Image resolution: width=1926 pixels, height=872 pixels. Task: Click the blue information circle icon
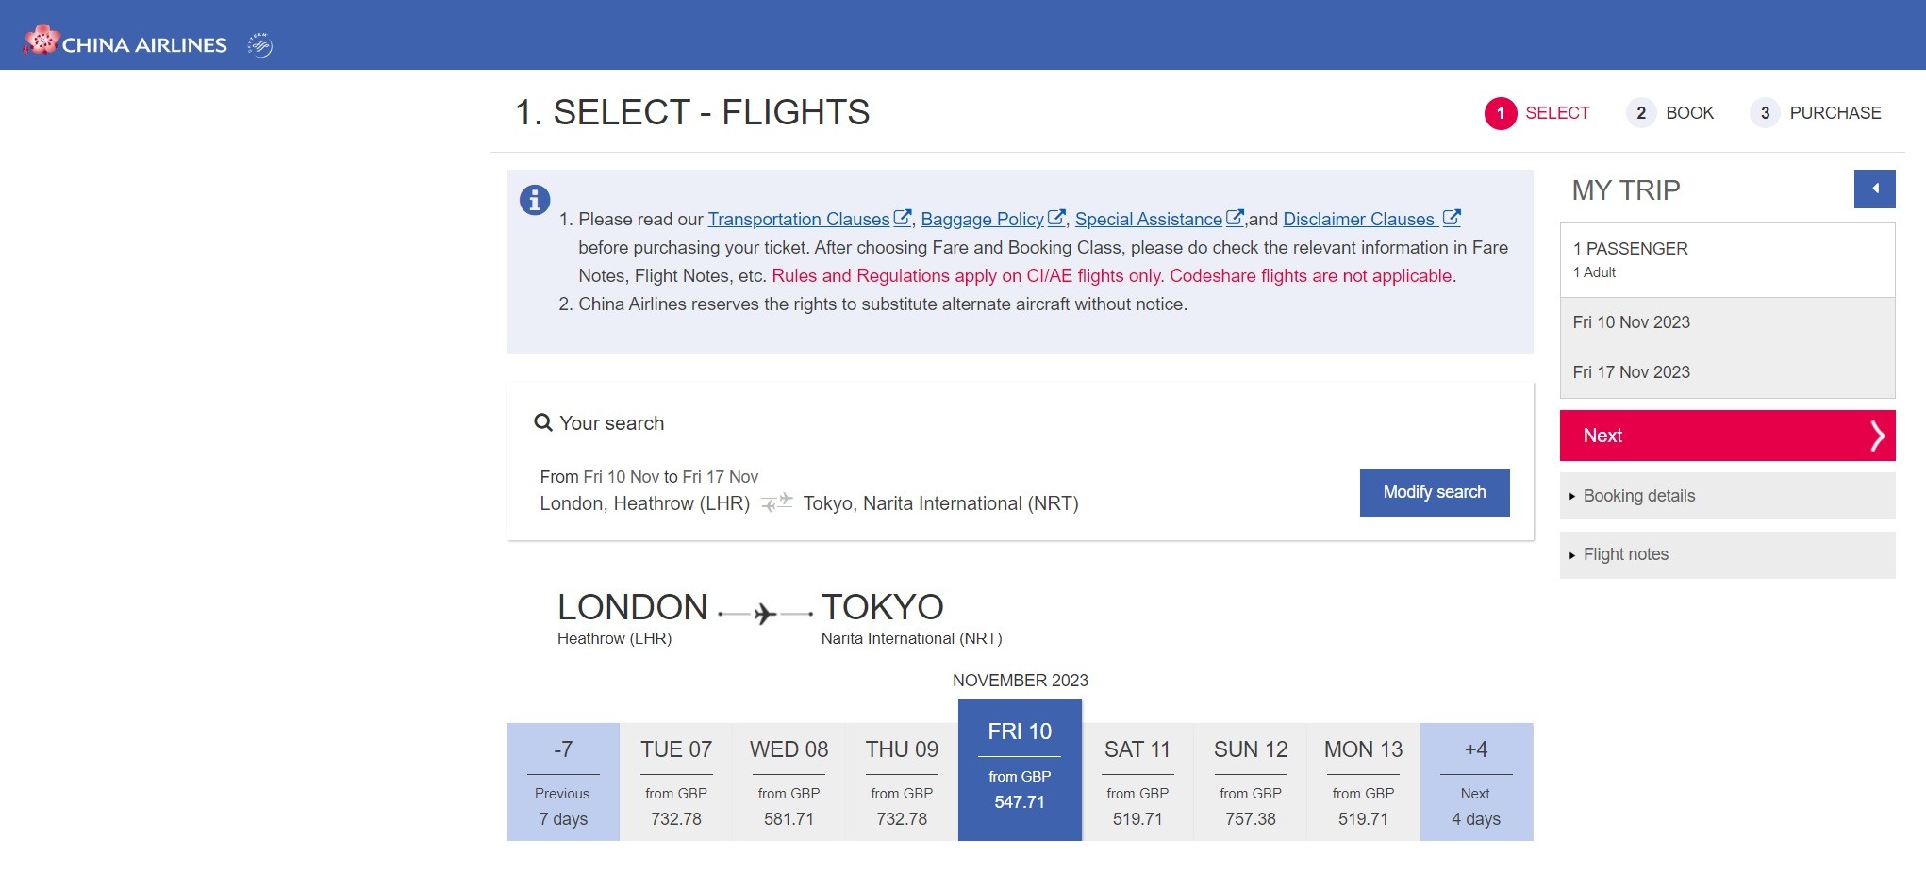(535, 200)
